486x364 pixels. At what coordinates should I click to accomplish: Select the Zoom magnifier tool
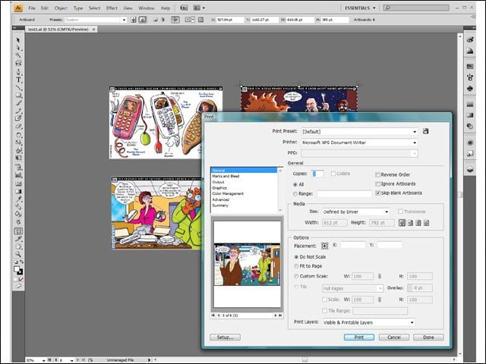[x=18, y=255]
